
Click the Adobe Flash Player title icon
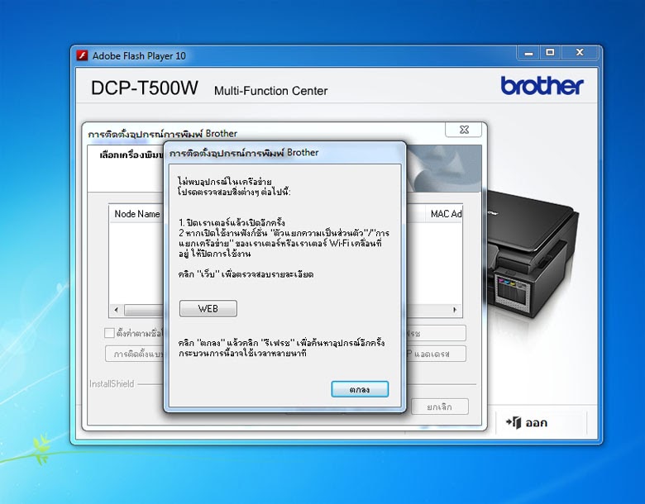point(82,55)
